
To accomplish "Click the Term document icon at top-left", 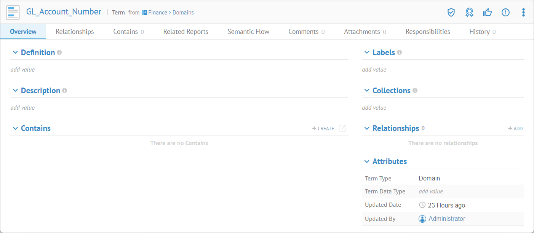I will click(13, 13).
